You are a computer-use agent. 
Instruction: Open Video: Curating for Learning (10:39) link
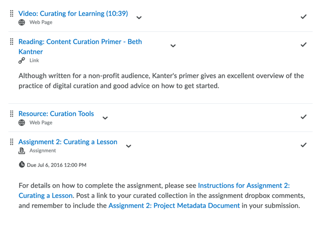point(73,13)
